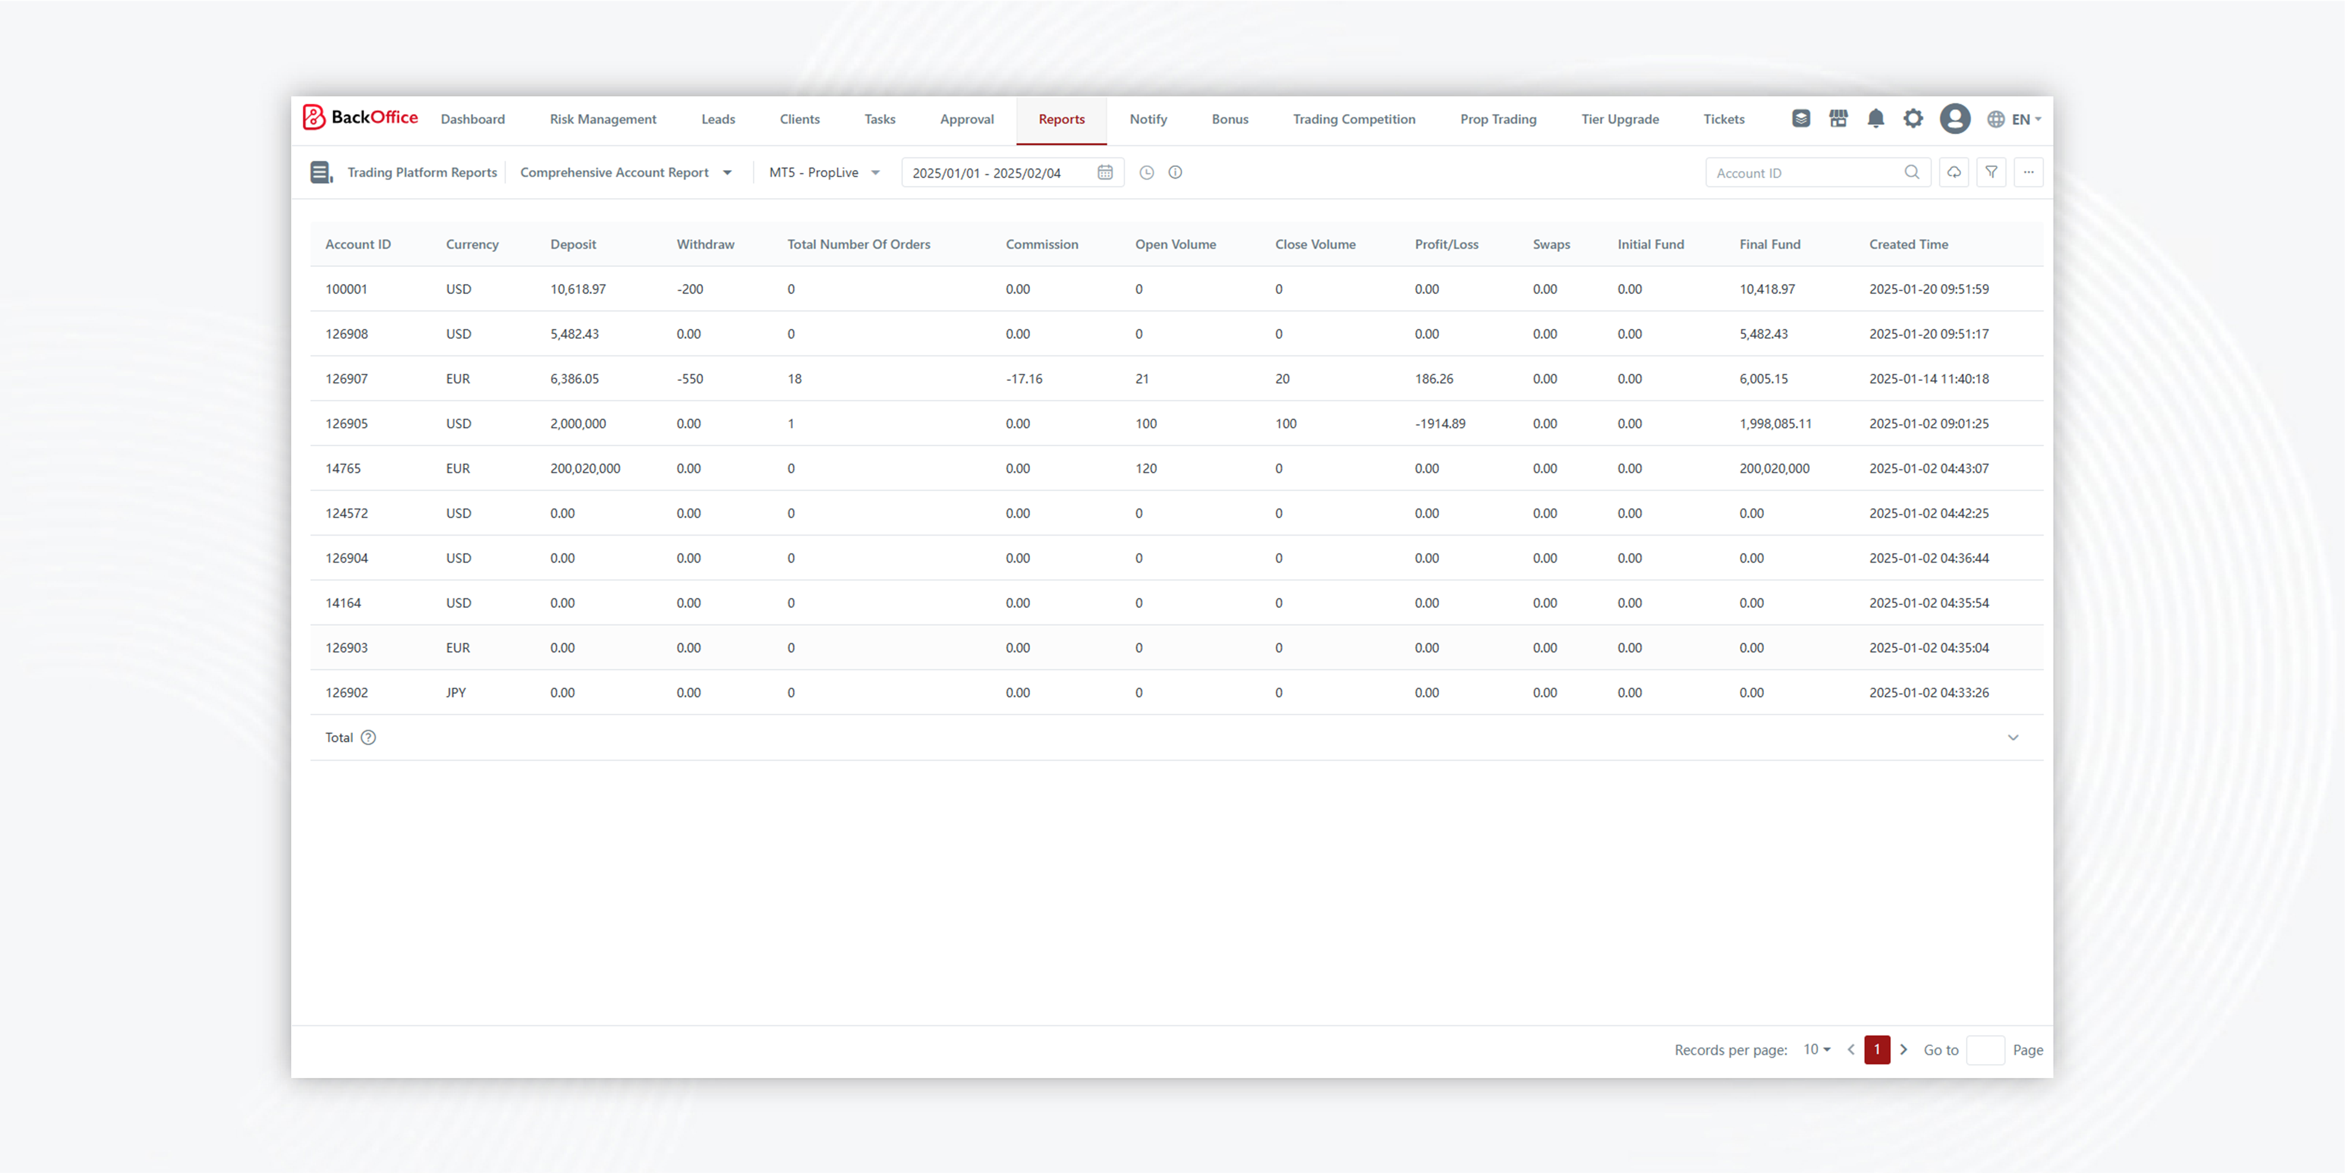
Task: Switch to Leads tab
Action: point(718,119)
